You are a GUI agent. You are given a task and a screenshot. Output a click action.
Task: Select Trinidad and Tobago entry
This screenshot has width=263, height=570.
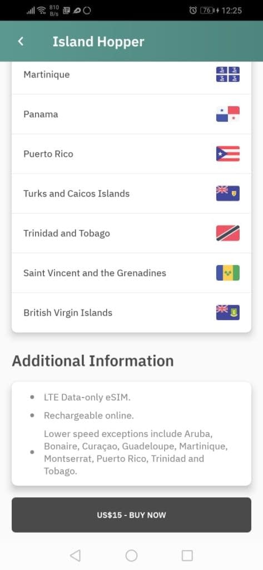pos(131,233)
